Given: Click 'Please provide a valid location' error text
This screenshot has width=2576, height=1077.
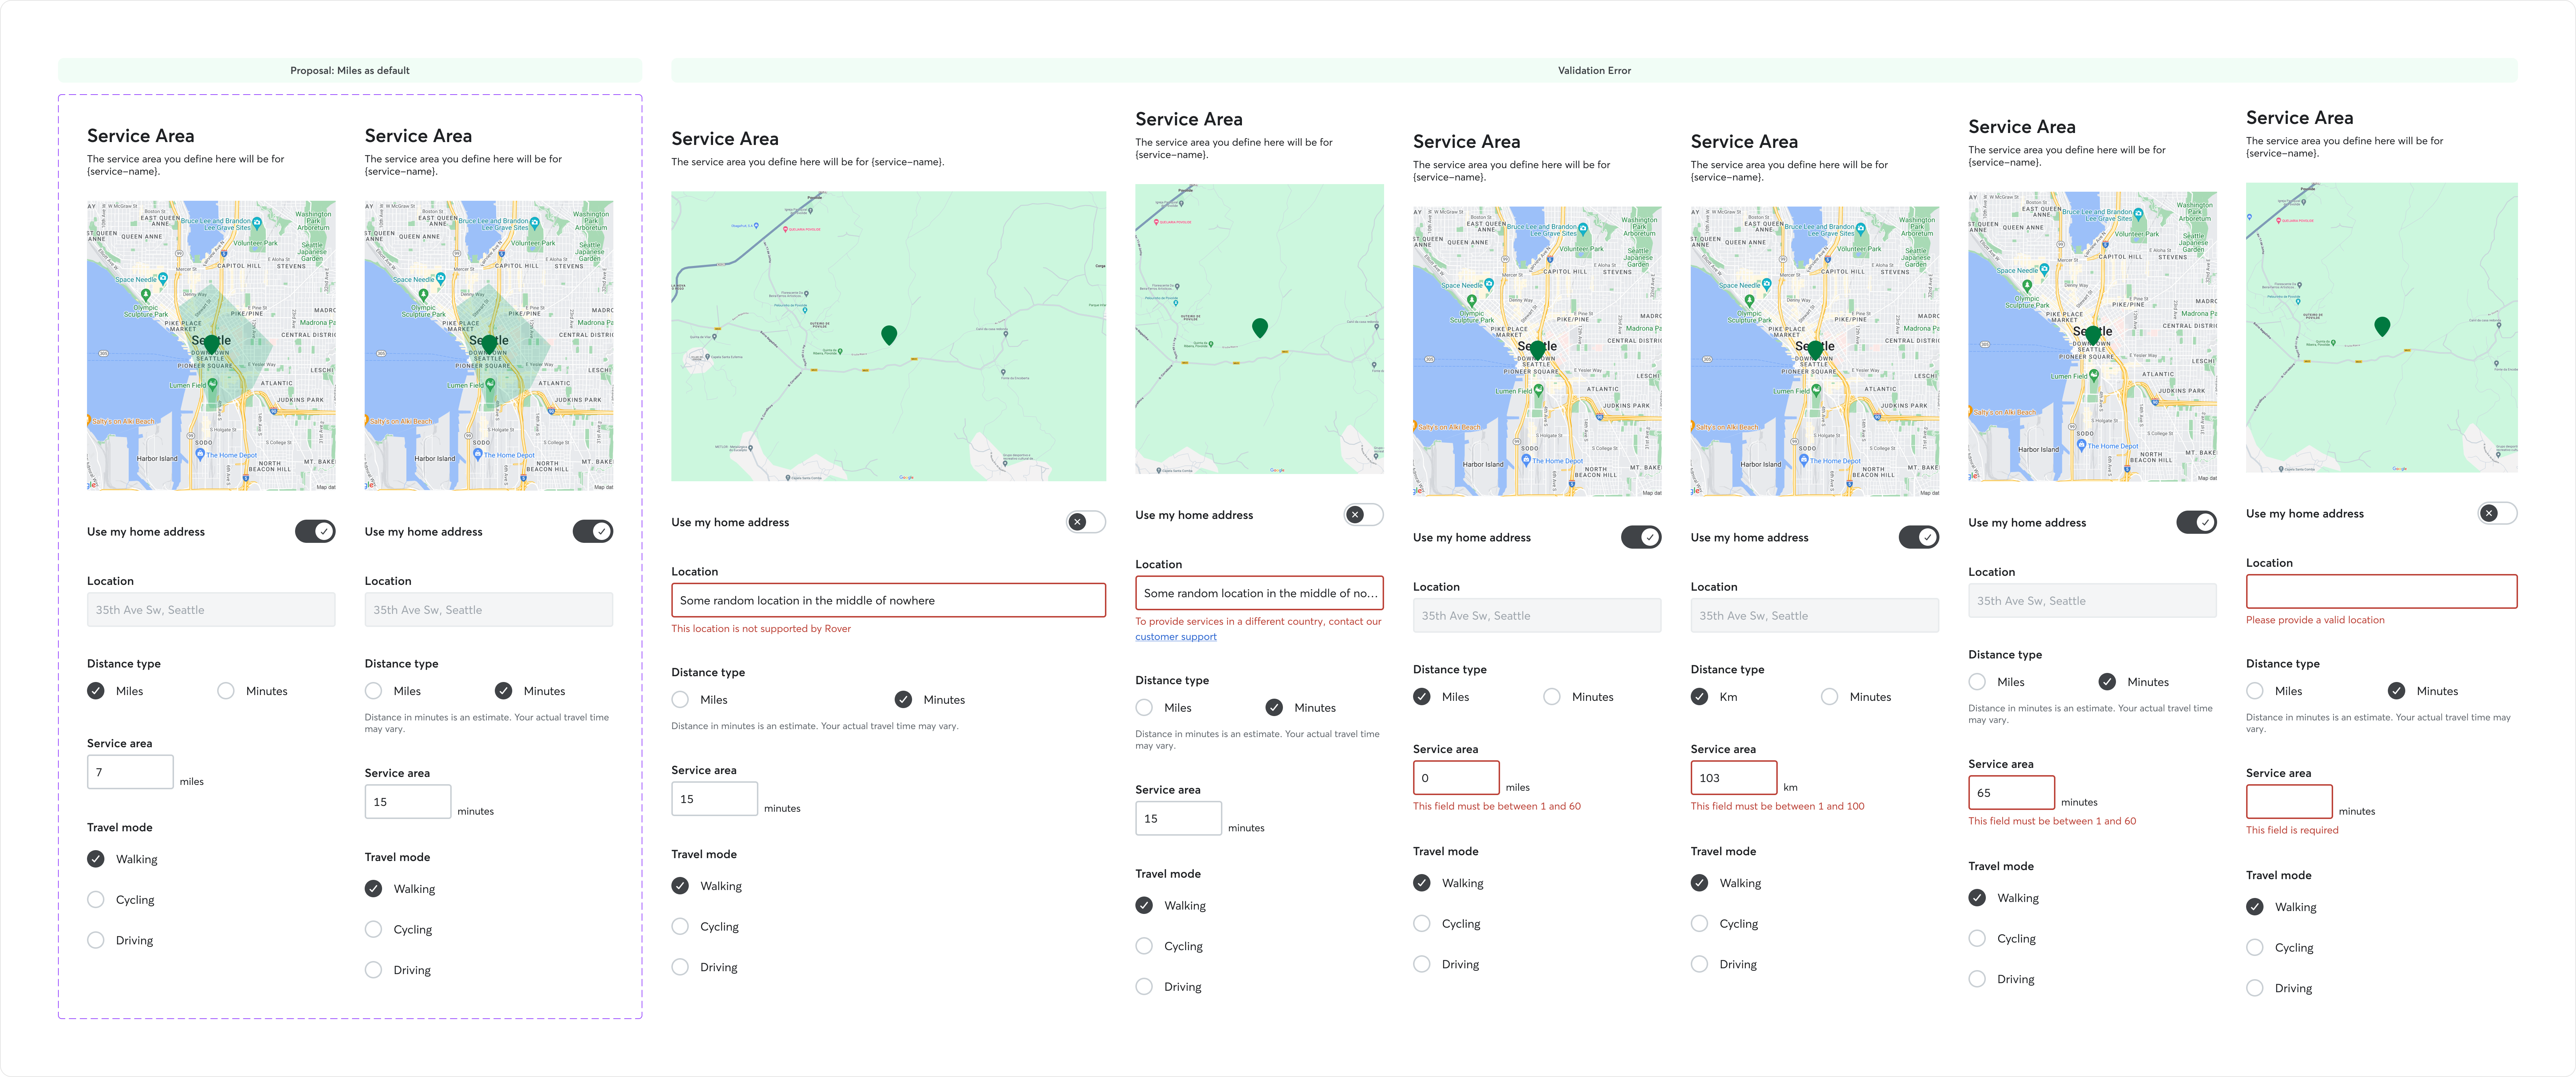Looking at the screenshot, I should (2315, 620).
